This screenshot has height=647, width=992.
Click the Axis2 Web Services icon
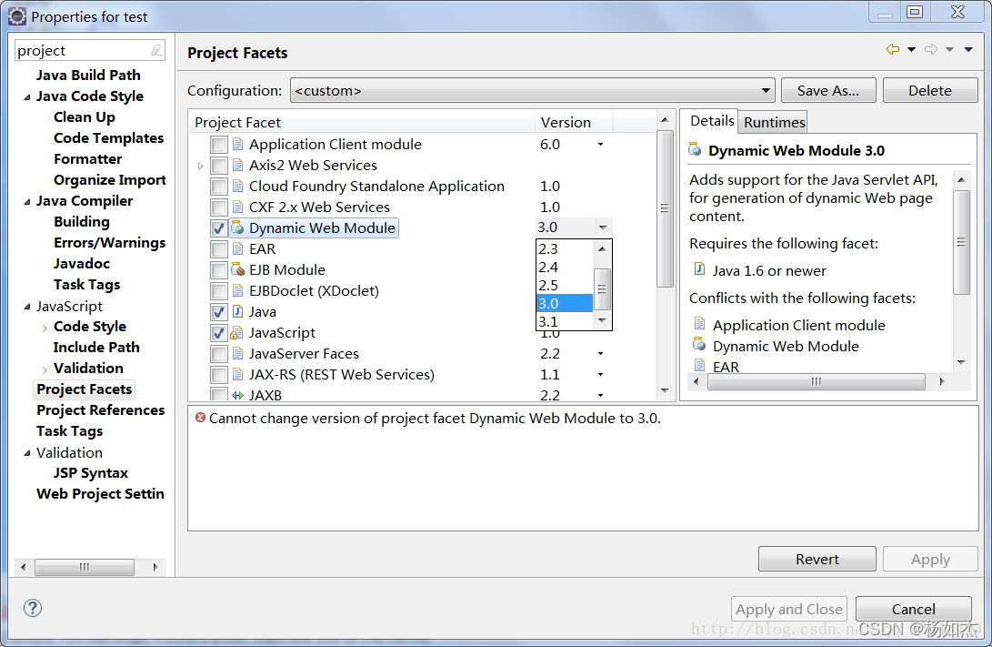237,166
